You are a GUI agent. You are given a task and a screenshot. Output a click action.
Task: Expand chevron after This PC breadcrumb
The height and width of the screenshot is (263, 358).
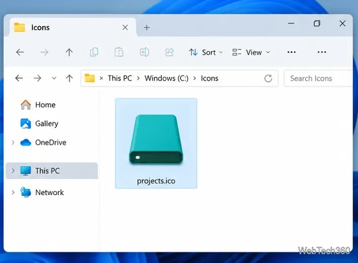[x=138, y=78]
